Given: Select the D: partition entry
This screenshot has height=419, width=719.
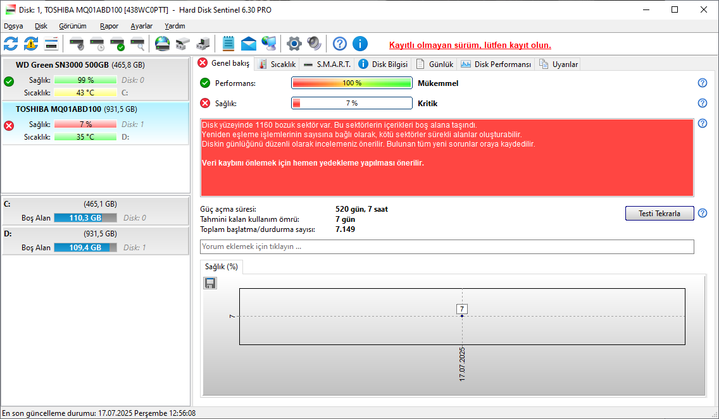Looking at the screenshot, I should pos(96,241).
